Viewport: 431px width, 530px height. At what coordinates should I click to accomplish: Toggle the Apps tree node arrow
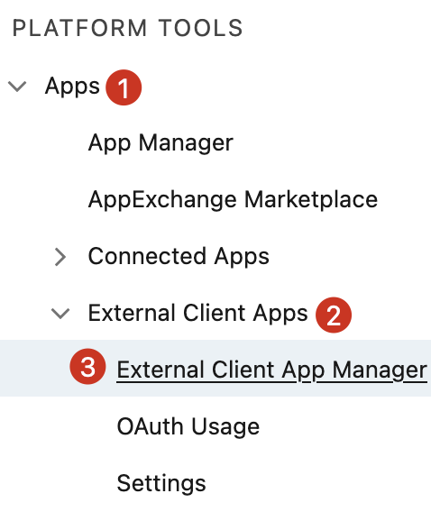point(17,87)
